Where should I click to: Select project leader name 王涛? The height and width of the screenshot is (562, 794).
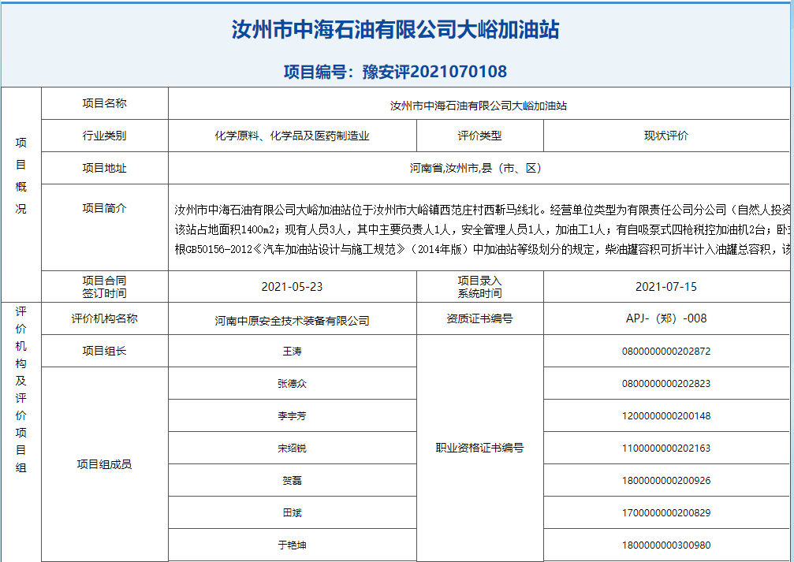pyautogui.click(x=292, y=352)
